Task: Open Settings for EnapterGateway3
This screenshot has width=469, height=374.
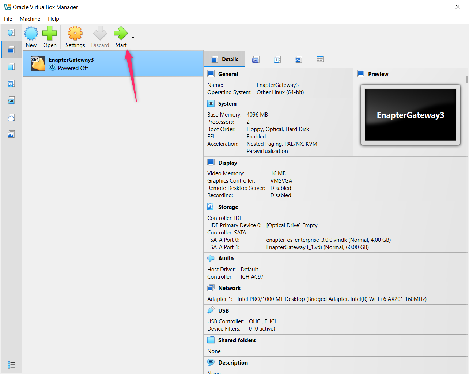Action: (x=75, y=37)
